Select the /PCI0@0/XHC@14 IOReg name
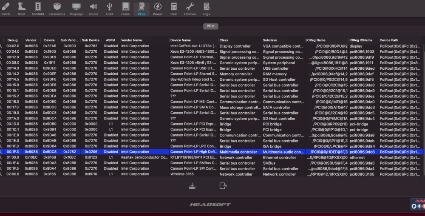 tap(331, 68)
